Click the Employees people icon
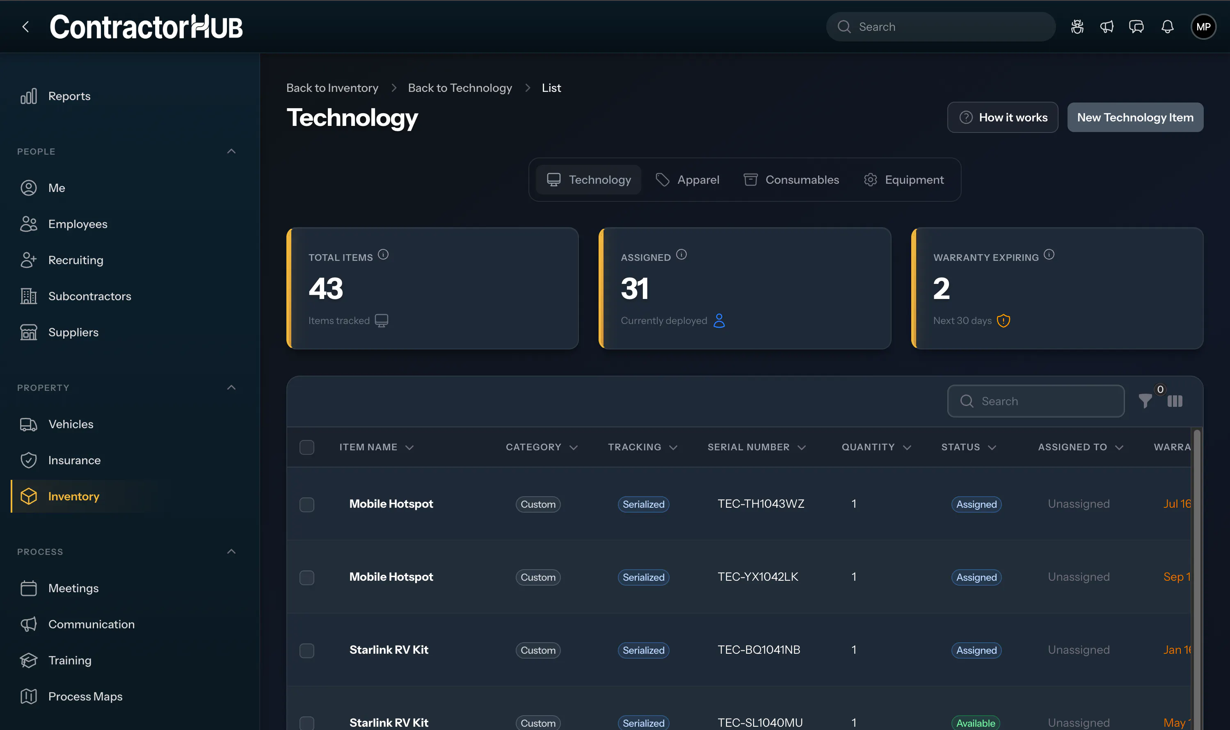This screenshot has height=730, width=1230. [x=29, y=224]
